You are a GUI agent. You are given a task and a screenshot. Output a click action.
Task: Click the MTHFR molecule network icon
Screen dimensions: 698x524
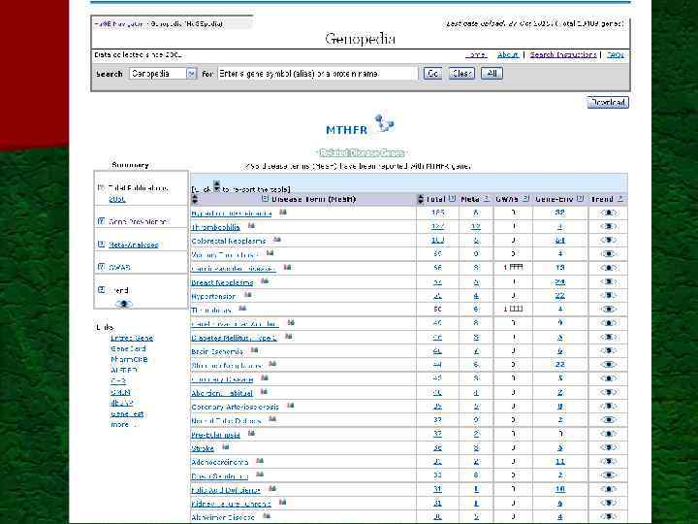[384, 123]
